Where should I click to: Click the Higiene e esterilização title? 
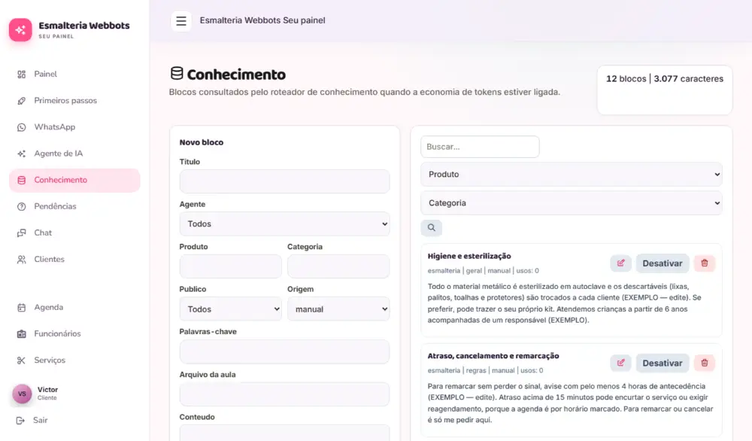469,257
